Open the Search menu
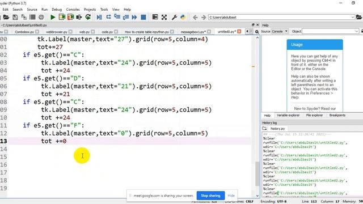The image size is (363, 204). click(x=18, y=10)
